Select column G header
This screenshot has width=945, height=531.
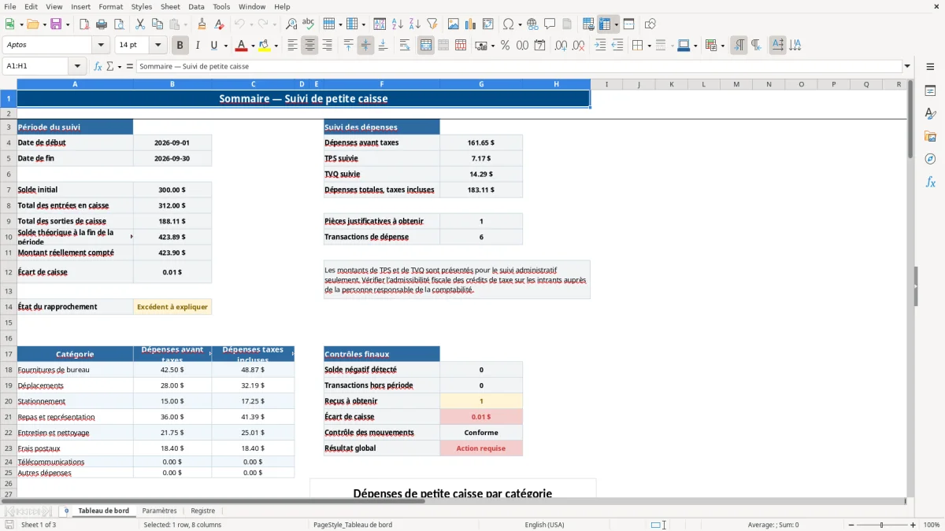point(481,84)
